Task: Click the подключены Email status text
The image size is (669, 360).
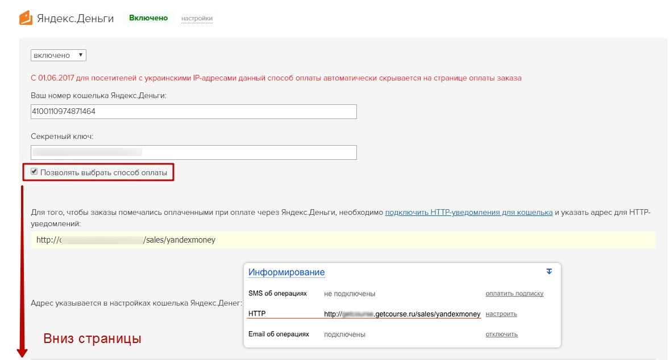Action: (345, 334)
